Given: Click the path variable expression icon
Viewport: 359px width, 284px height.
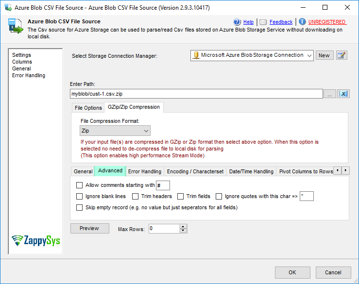Looking at the screenshot, I should pos(343,94).
